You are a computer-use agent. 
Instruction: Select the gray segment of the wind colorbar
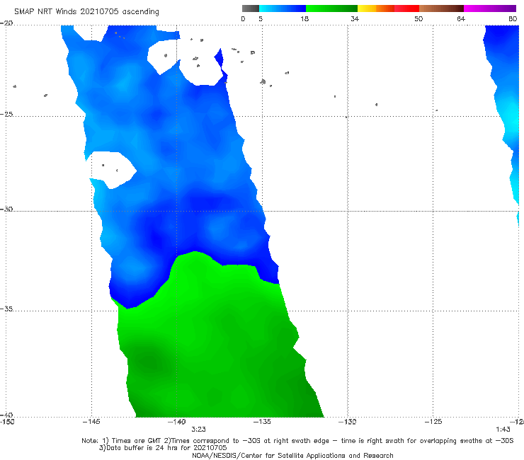click(251, 8)
